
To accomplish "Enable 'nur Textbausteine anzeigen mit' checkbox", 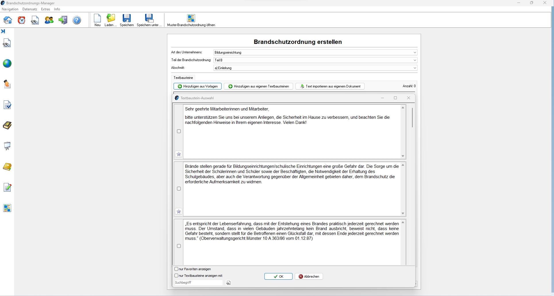I will [x=176, y=276].
